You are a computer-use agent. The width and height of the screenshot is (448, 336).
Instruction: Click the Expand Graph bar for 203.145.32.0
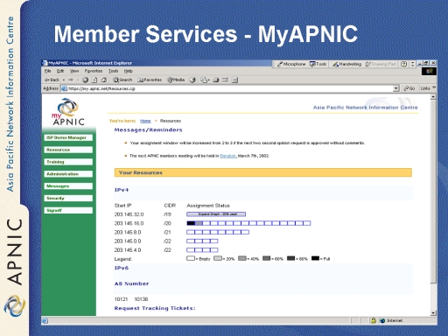(216, 214)
